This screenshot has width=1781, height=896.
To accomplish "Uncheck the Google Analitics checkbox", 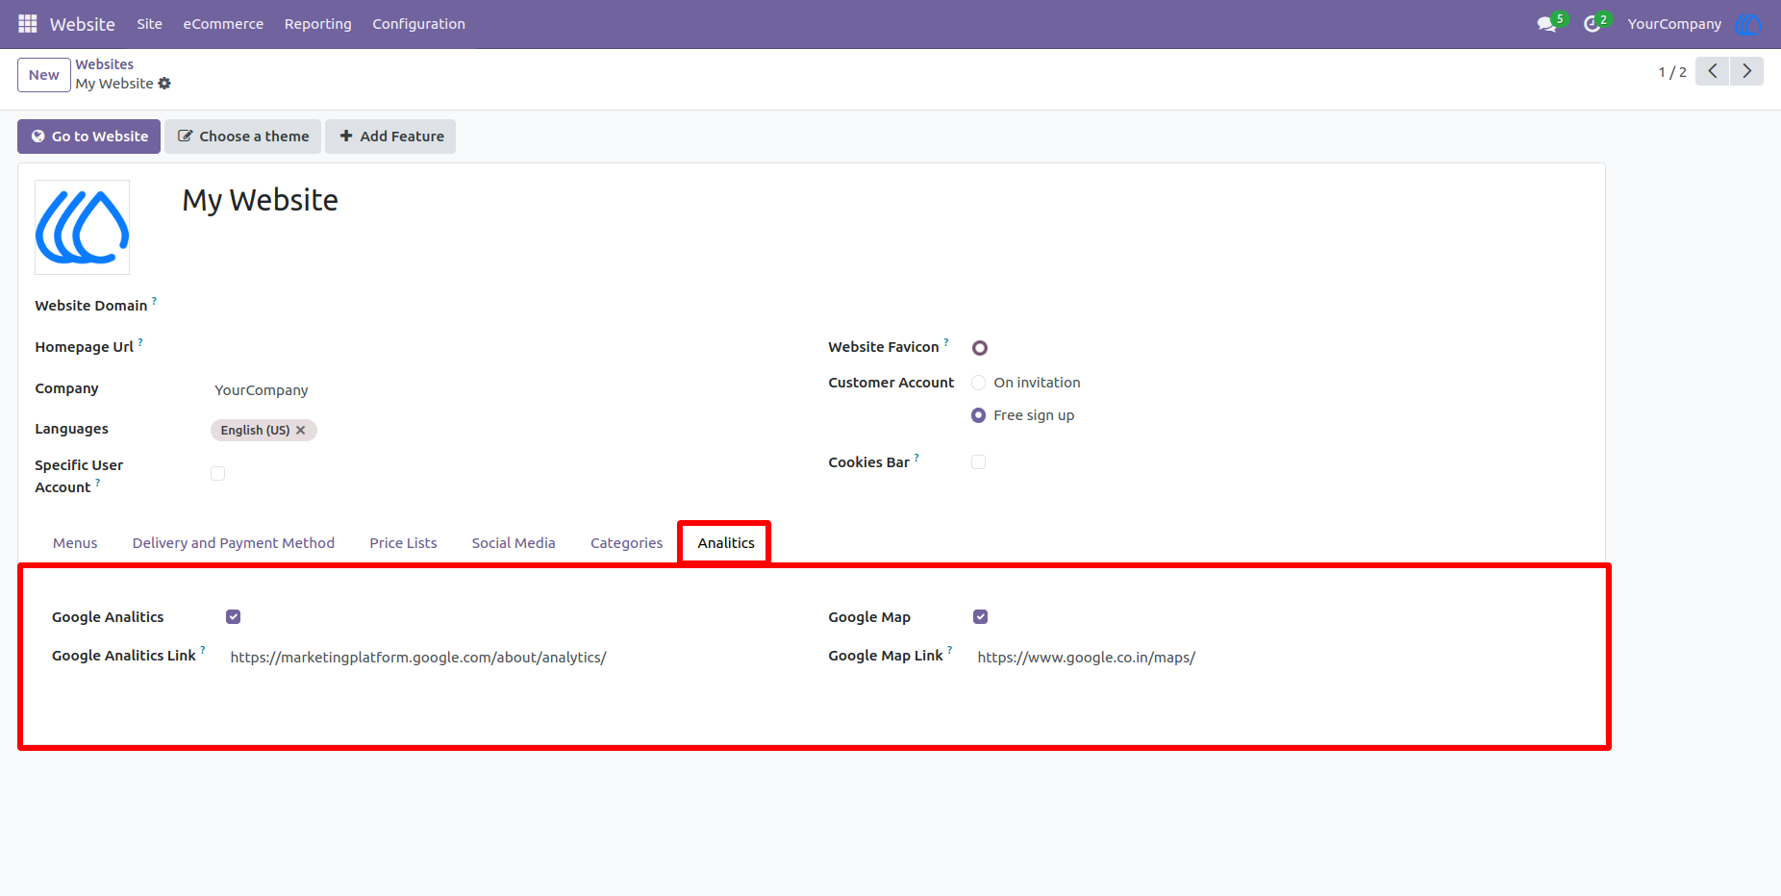I will pyautogui.click(x=233, y=616).
